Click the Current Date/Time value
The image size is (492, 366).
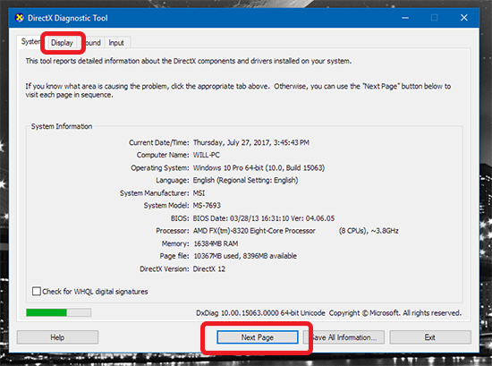(x=251, y=143)
